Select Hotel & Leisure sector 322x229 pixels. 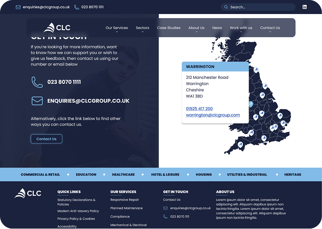tap(165, 175)
